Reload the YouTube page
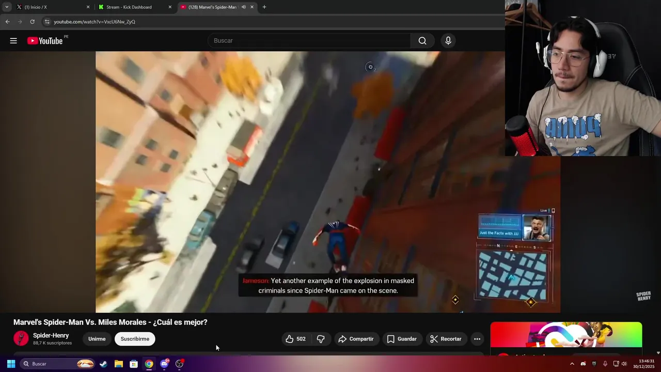661x372 pixels. click(32, 22)
